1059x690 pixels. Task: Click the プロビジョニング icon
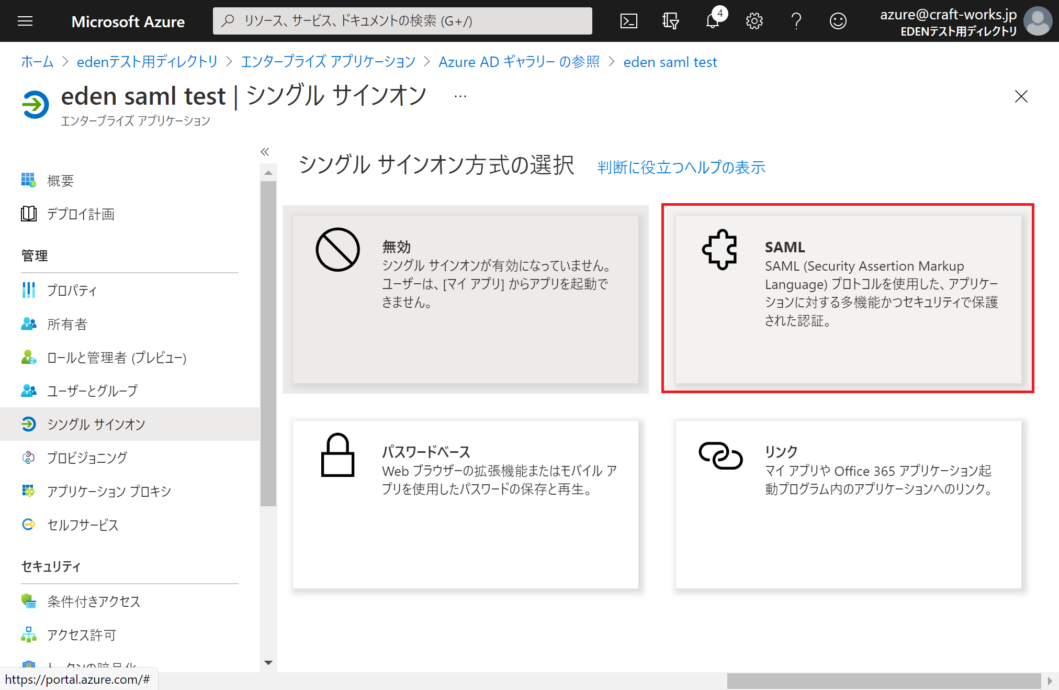click(x=29, y=458)
